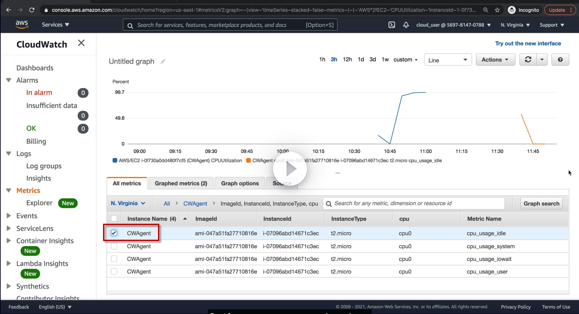Open the N. Virginia region filter dropdown
The image size is (579, 314).
pos(128,203)
